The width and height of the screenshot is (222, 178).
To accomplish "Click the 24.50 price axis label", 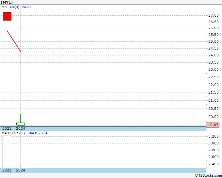I will [214, 48].
